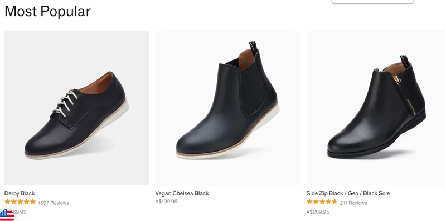View the 211 Reviews link
The width and height of the screenshot is (446, 221).
coord(353,203)
